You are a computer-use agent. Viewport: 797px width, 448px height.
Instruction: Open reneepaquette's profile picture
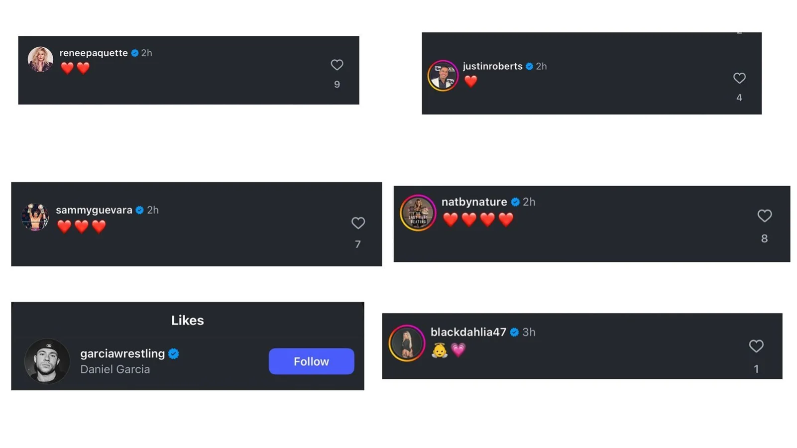coord(40,60)
